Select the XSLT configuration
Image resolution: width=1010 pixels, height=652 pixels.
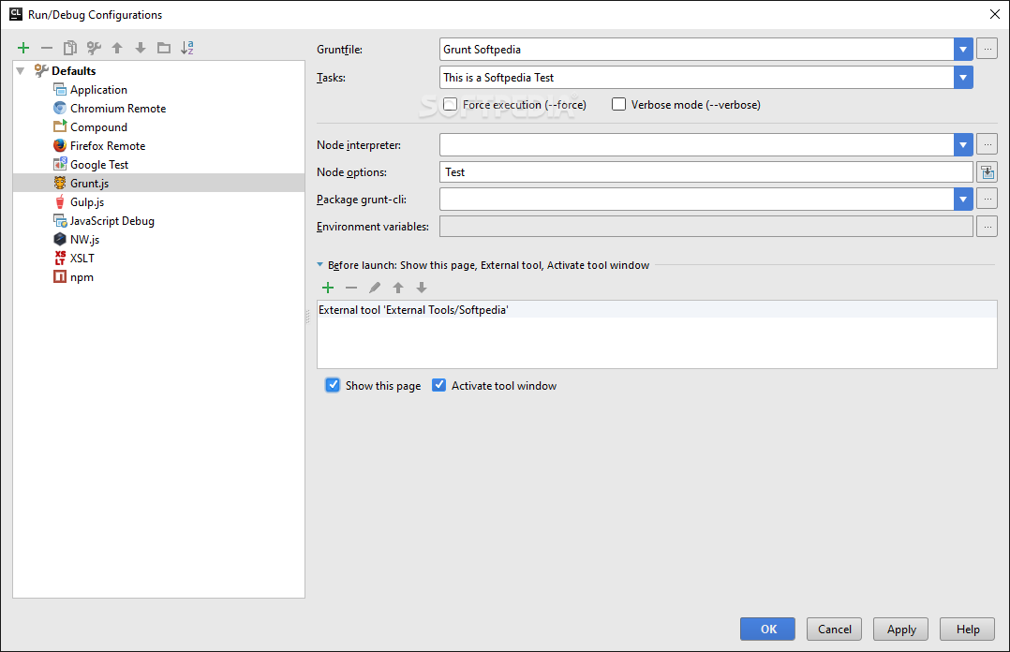(x=82, y=258)
